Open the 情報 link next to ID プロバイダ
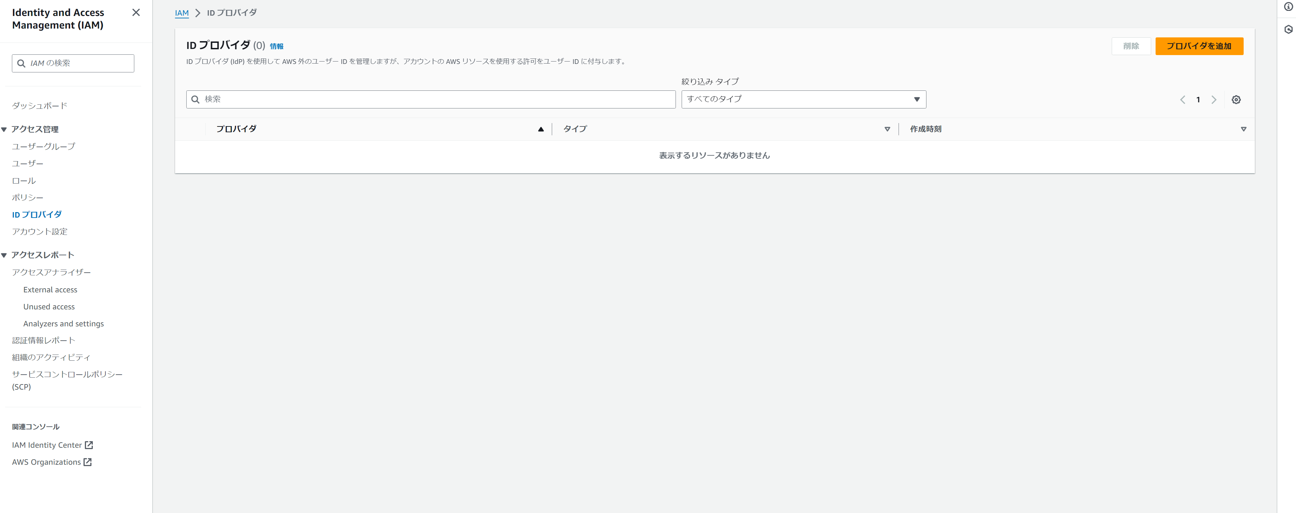1296x513 pixels. pyautogui.click(x=276, y=46)
